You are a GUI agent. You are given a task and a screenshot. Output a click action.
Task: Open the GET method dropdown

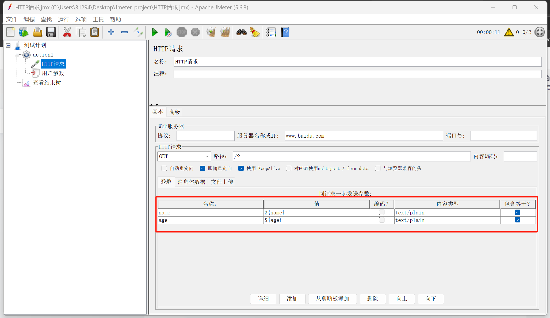(x=207, y=157)
